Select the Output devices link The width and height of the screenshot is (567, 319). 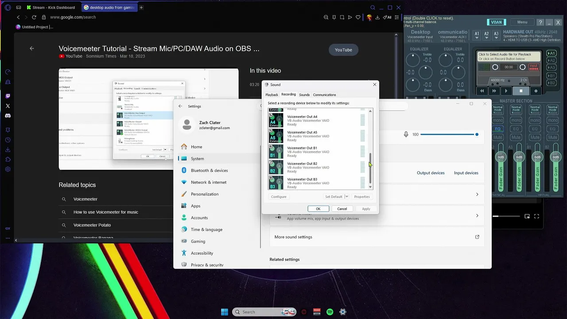click(x=431, y=173)
